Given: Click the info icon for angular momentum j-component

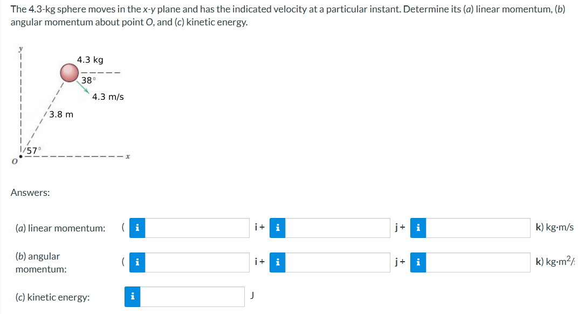Looking at the screenshot, I should [277, 263].
